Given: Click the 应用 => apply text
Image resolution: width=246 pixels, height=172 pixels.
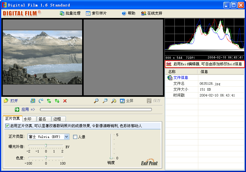Looking at the screenshot, I should pyautogui.click(x=28, y=110).
